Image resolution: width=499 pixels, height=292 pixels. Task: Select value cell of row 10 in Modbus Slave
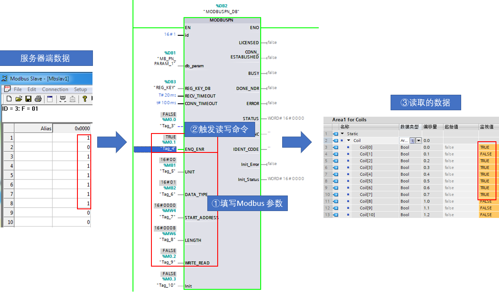click(72, 222)
